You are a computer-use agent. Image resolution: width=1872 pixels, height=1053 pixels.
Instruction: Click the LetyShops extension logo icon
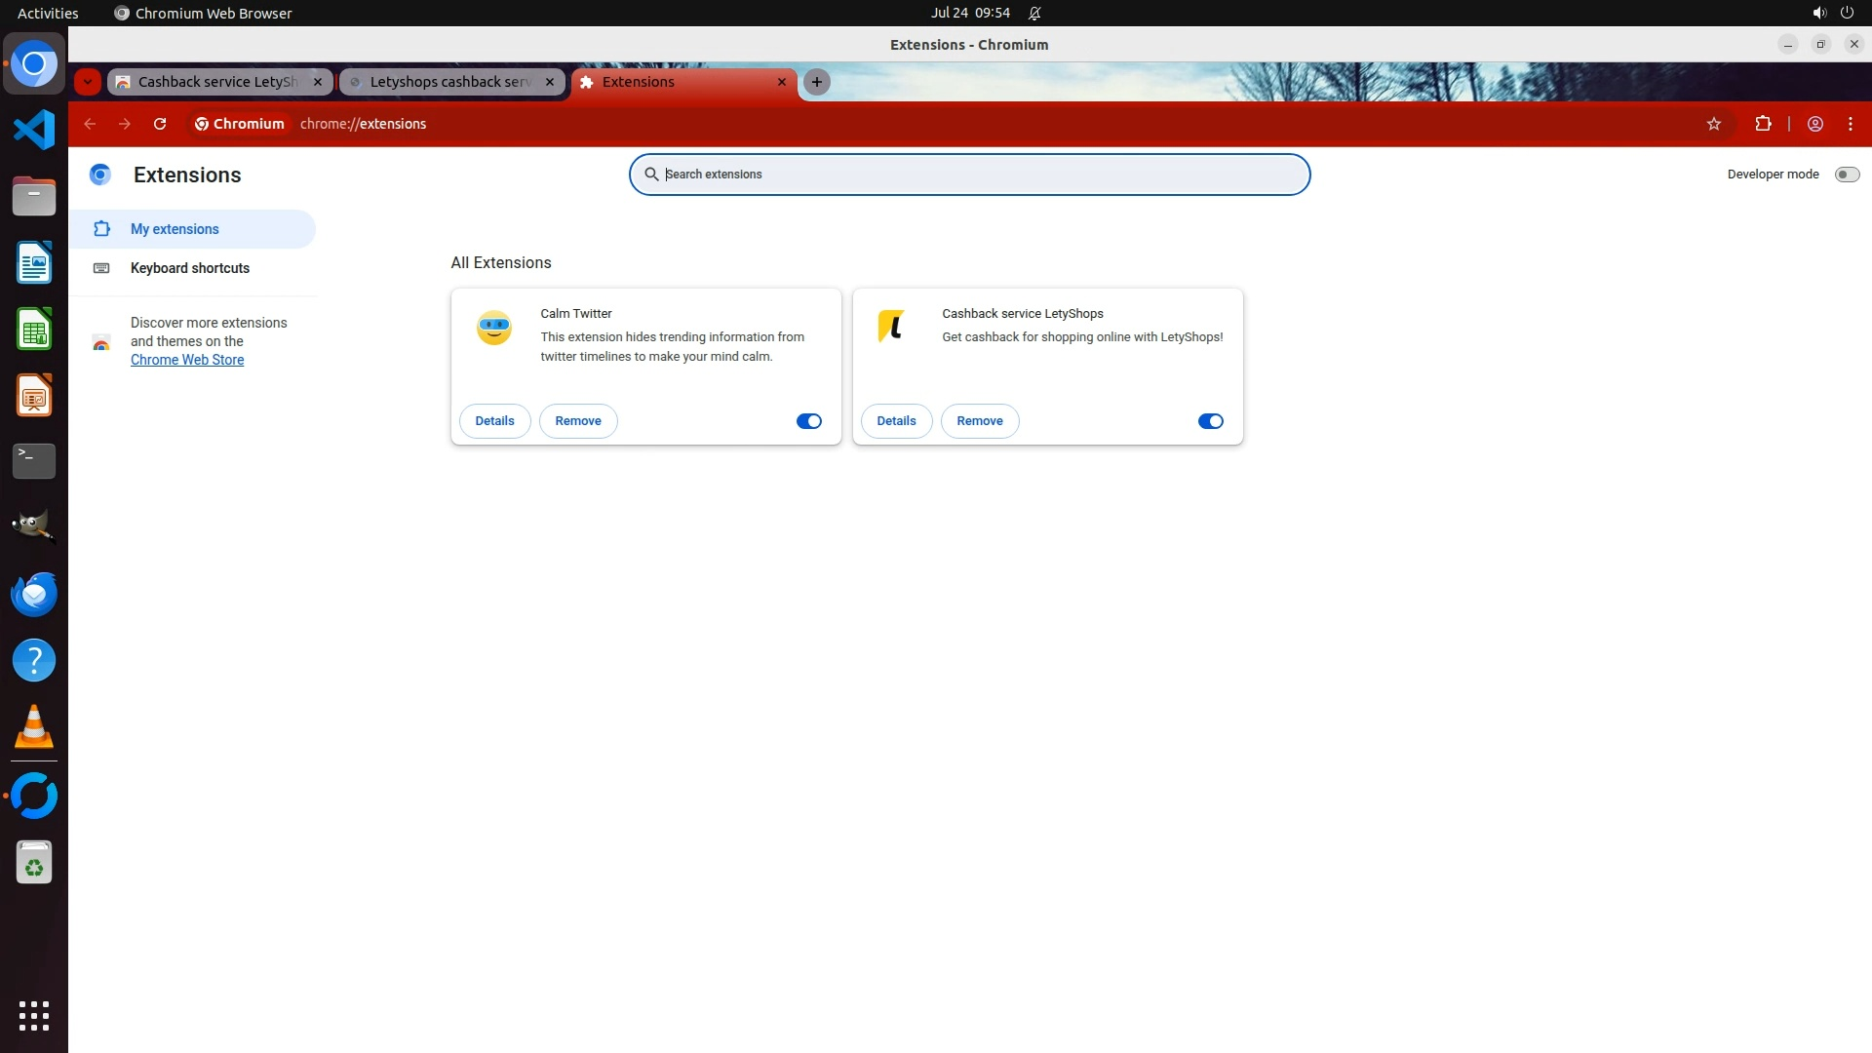point(891,326)
